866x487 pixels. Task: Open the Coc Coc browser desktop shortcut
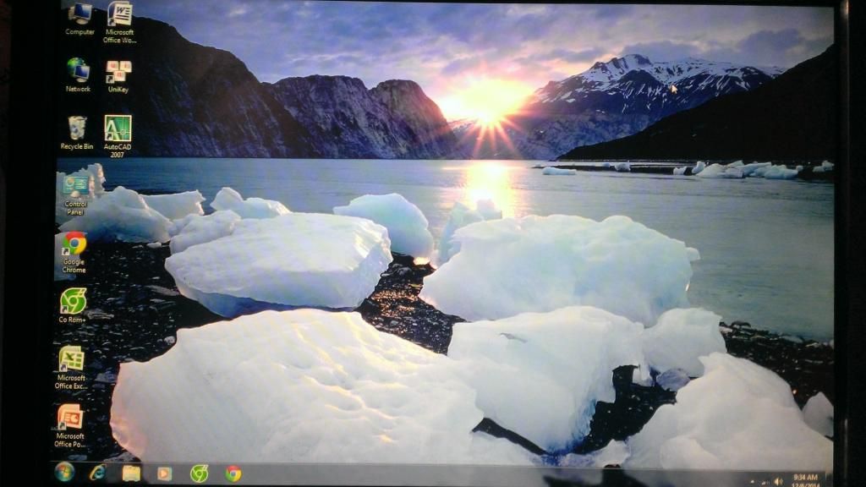click(74, 301)
